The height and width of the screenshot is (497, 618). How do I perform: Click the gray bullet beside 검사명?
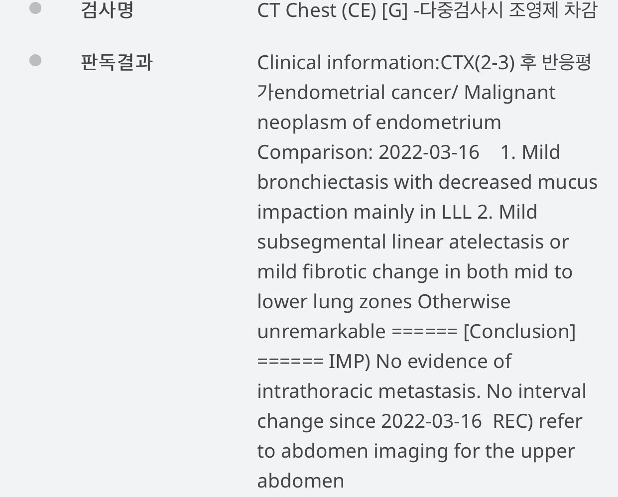click(x=35, y=8)
